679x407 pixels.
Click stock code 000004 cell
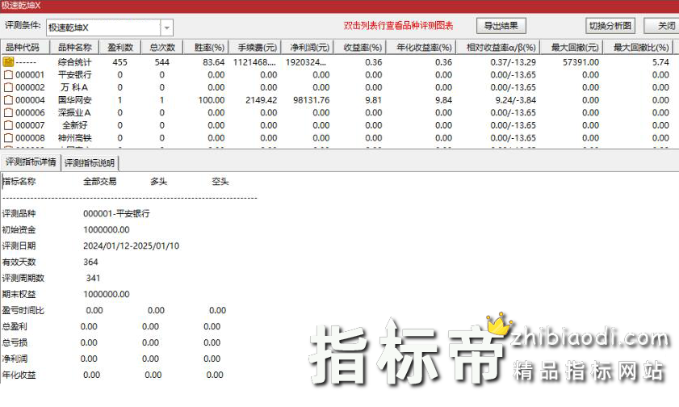click(x=30, y=100)
